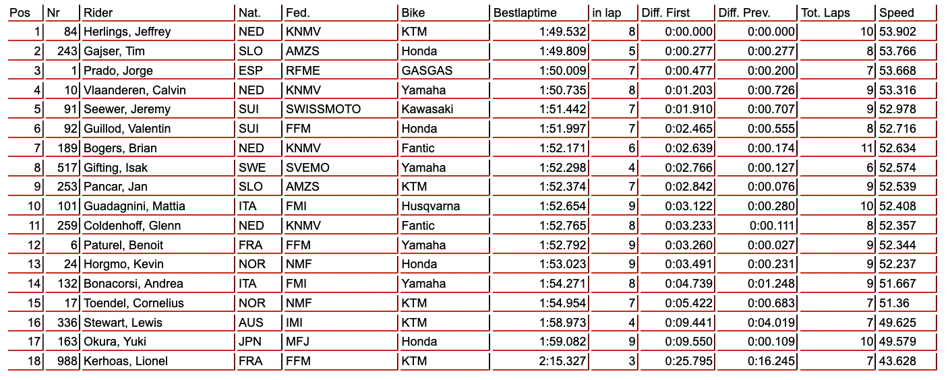
Task: Click the laptime 2:15.327
Action: [563, 361]
